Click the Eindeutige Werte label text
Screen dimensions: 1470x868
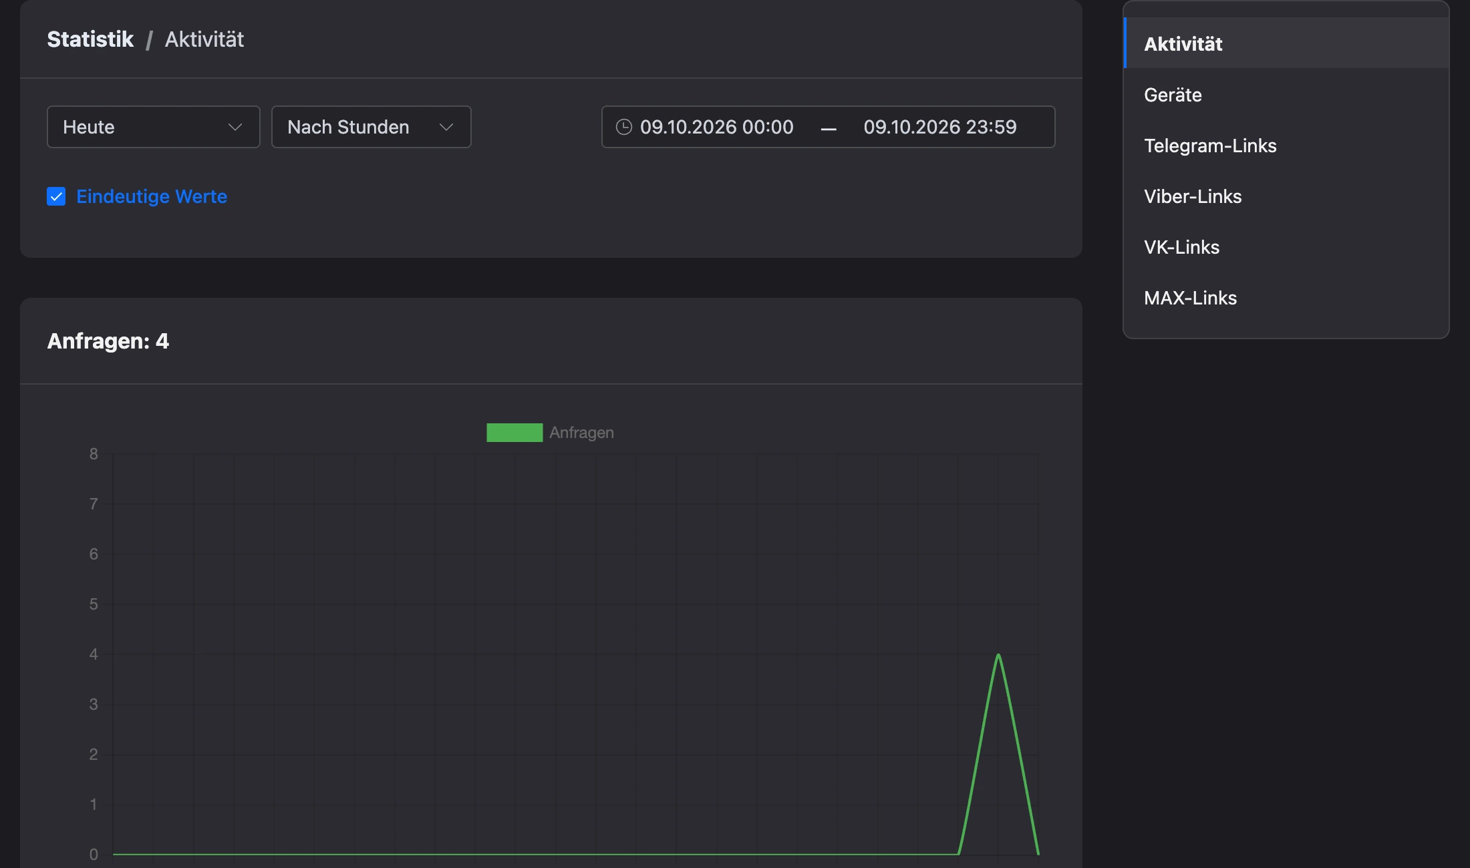(x=152, y=196)
